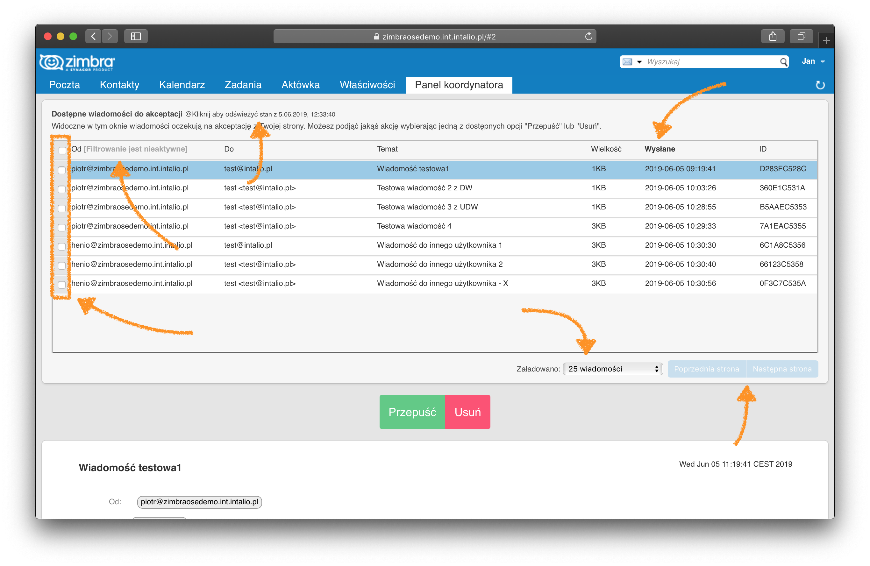Click the green Przepuść button
This screenshot has height=566, width=870.
[x=412, y=412]
